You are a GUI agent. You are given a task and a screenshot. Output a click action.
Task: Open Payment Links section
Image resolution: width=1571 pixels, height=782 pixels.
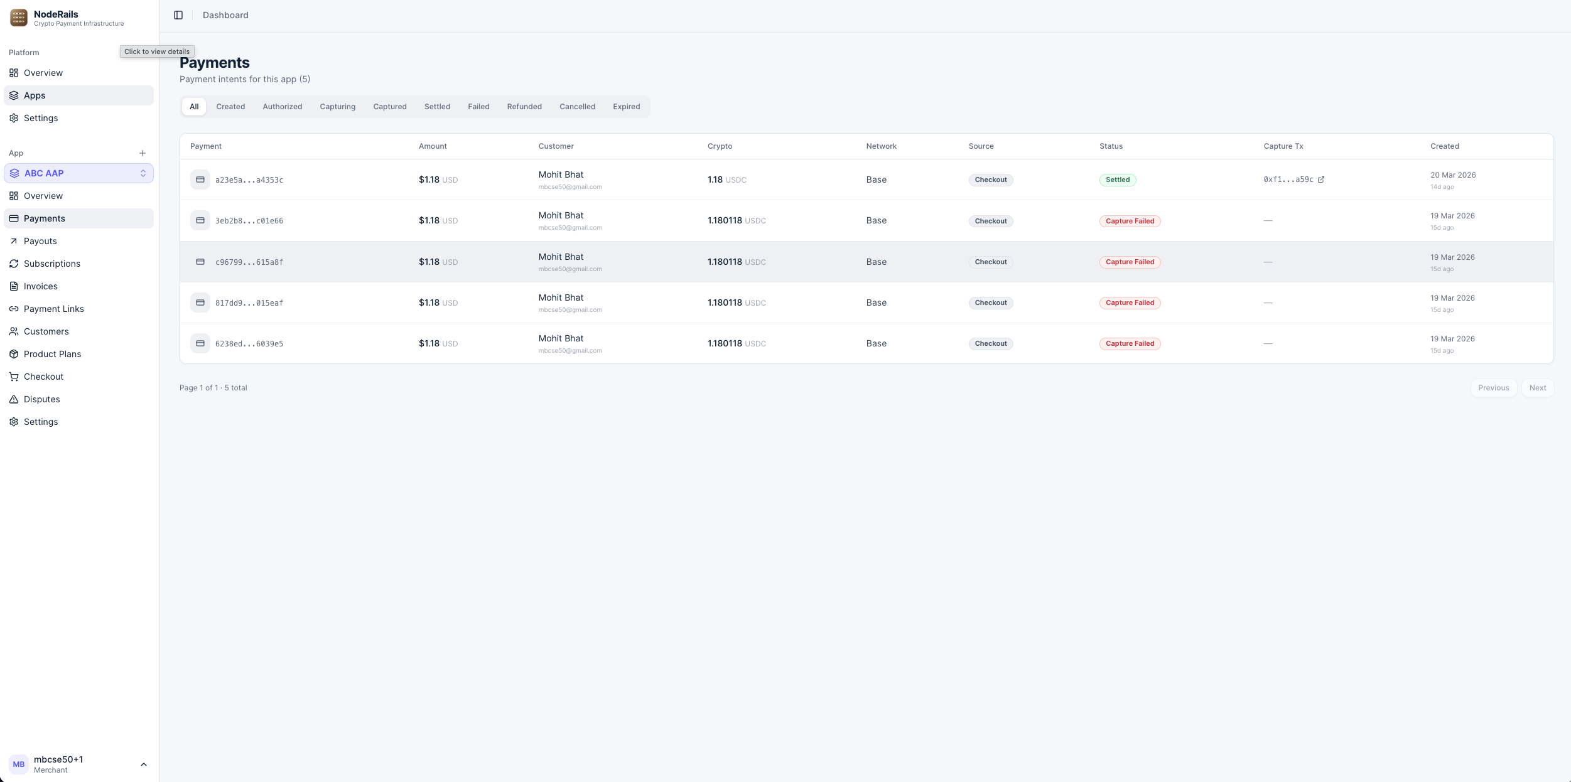point(53,309)
